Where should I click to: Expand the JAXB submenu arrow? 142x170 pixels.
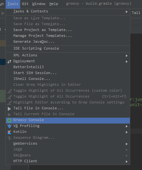click(126, 150)
